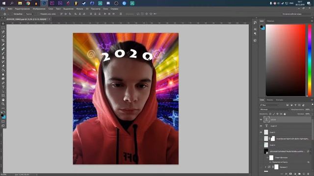Screen dimensions: 314x176
Task: Click the hue slider strip
Action: coord(310,61)
